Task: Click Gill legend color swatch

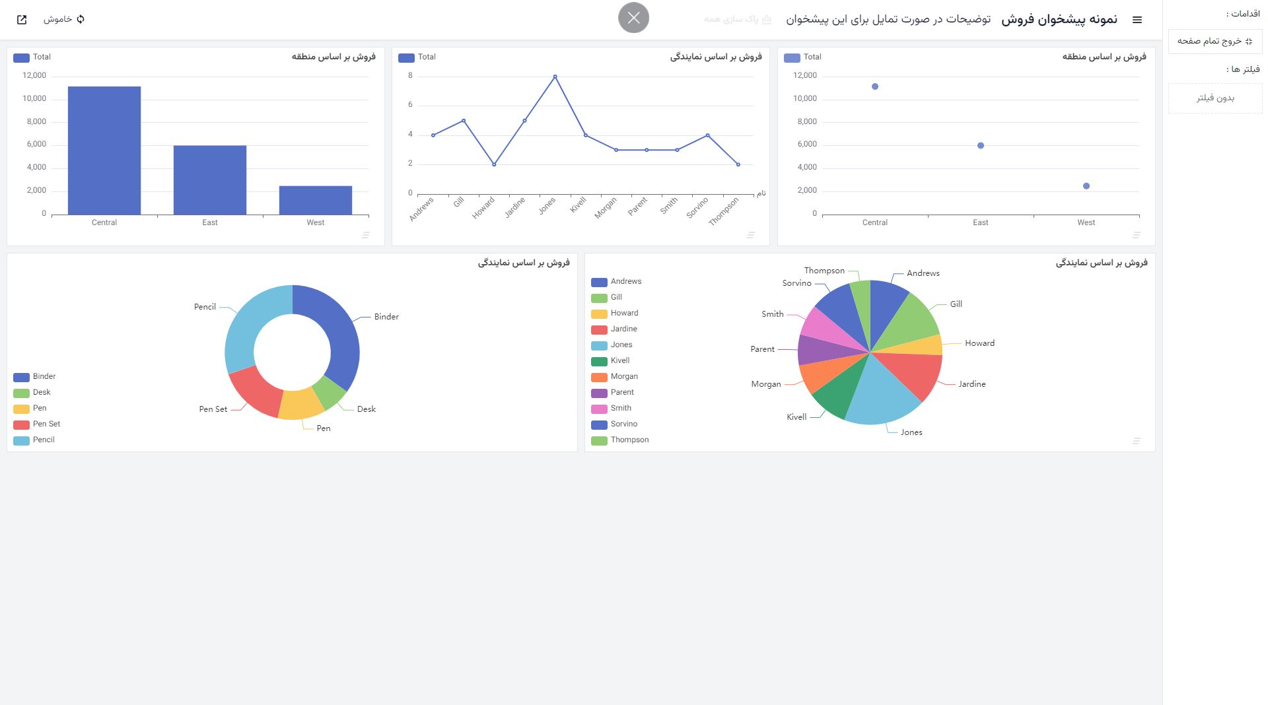Action: tap(599, 298)
